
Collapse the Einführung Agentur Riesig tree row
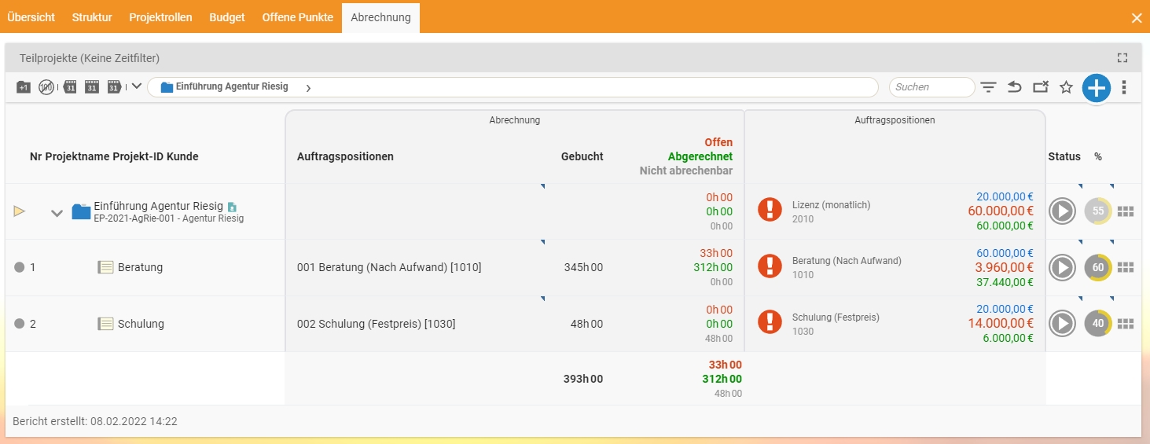pyautogui.click(x=57, y=212)
